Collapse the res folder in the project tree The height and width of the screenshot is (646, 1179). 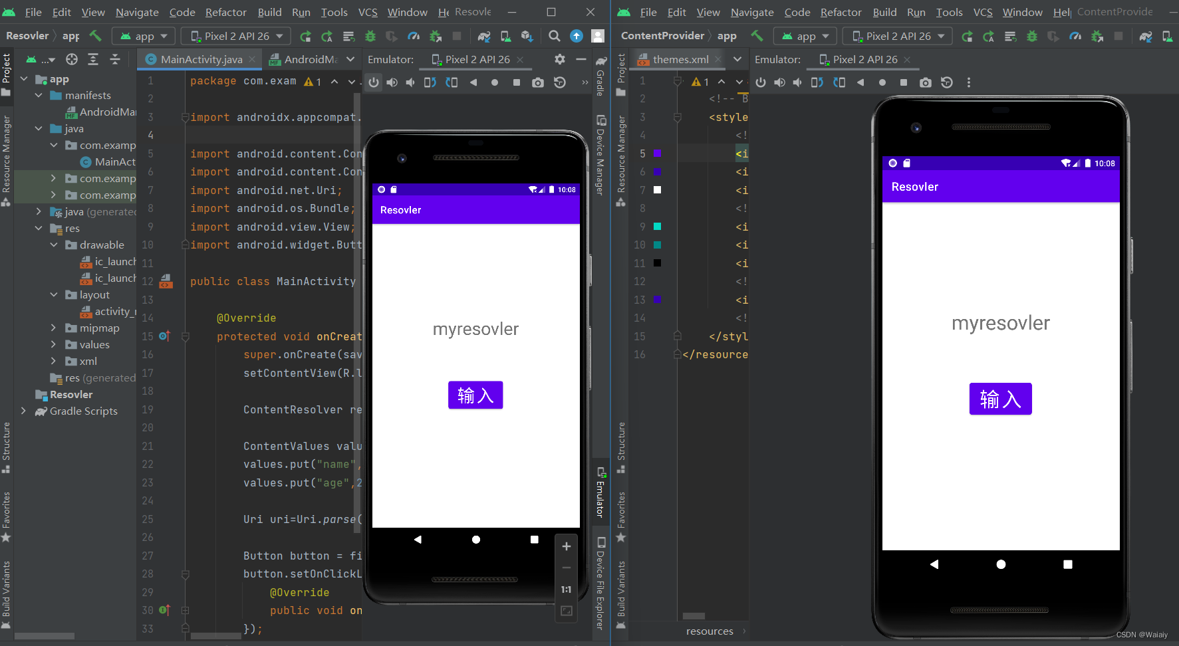[x=39, y=228]
